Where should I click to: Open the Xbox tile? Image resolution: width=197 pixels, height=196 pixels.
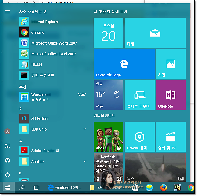click(109, 137)
